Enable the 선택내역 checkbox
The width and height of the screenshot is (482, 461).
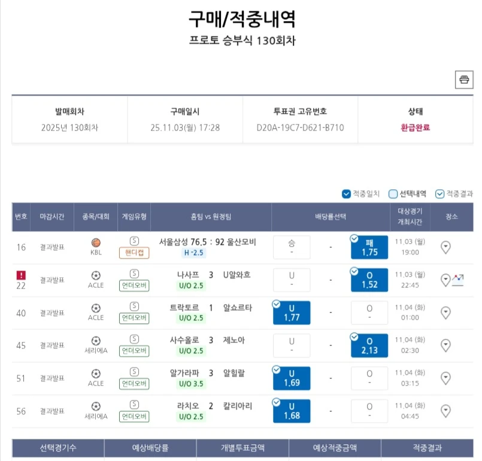pos(392,194)
